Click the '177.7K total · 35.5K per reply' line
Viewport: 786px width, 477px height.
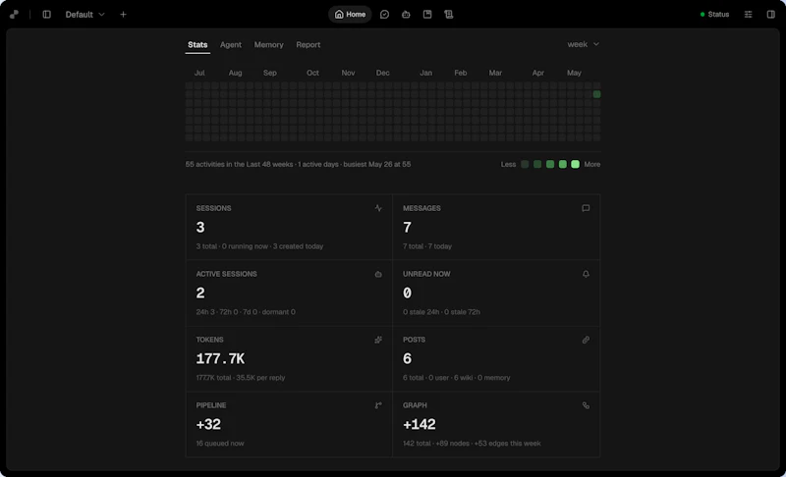coord(241,378)
